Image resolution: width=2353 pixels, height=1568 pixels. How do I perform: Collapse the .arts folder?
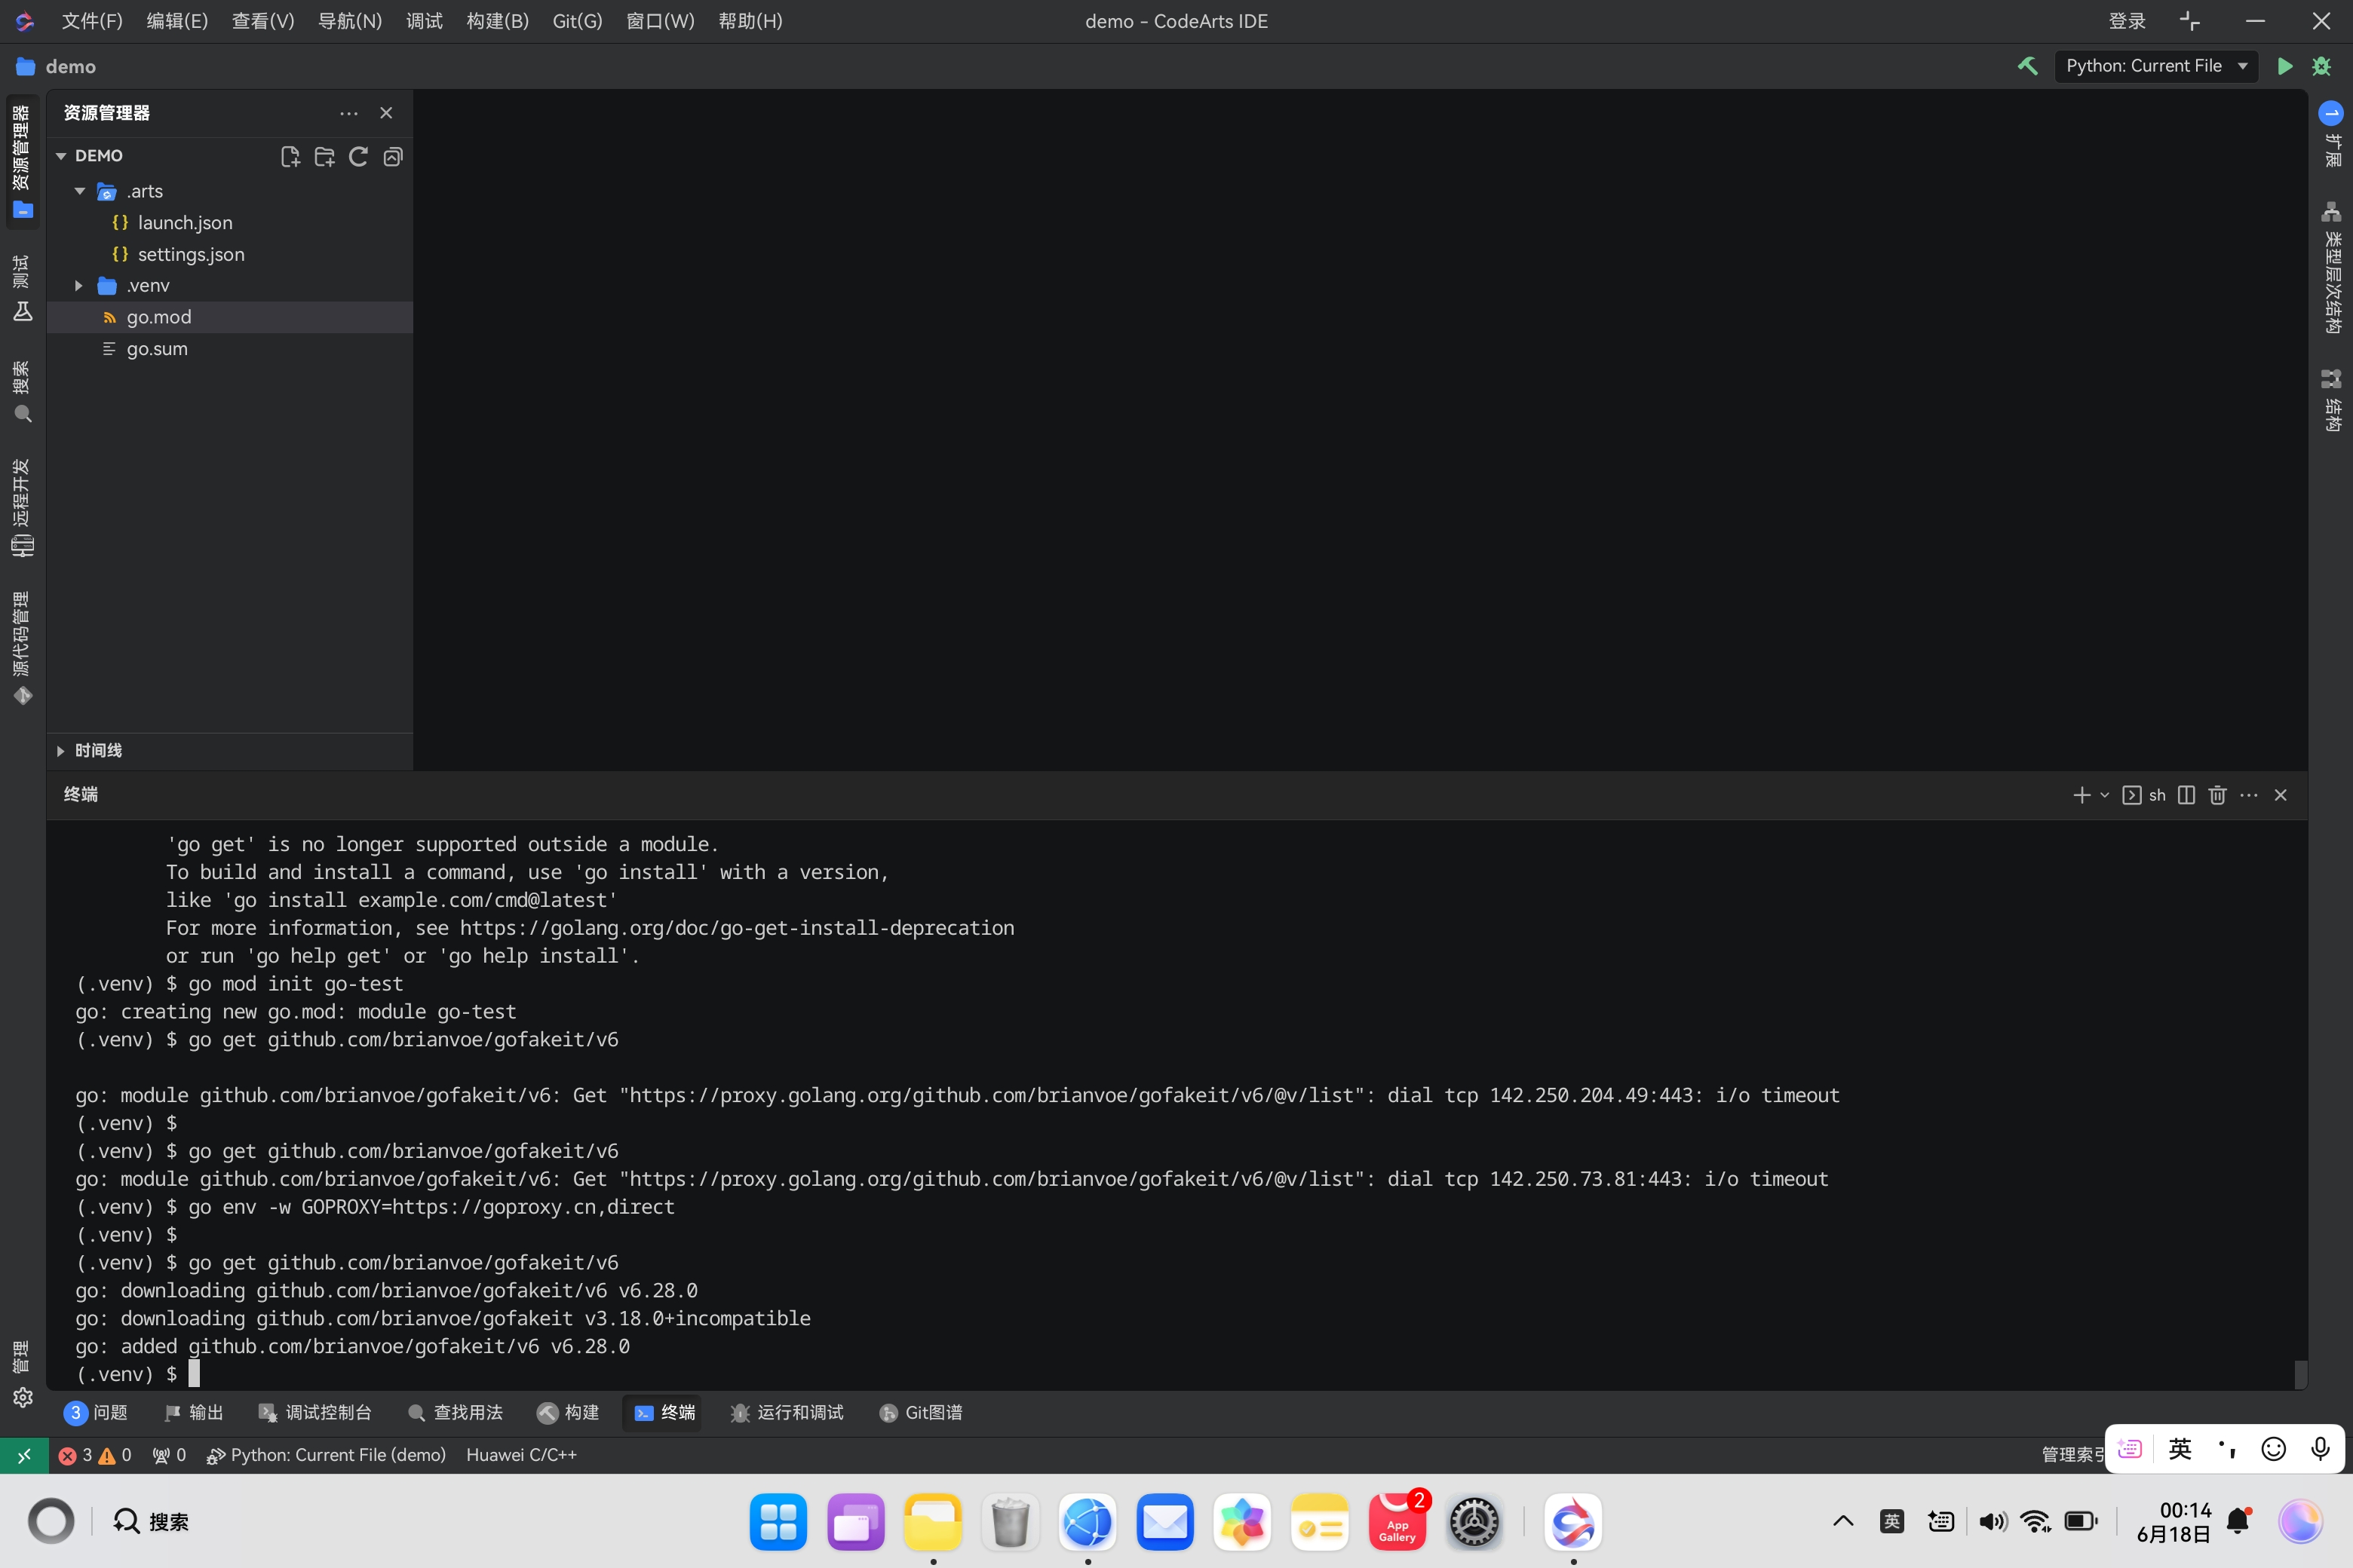(x=80, y=191)
